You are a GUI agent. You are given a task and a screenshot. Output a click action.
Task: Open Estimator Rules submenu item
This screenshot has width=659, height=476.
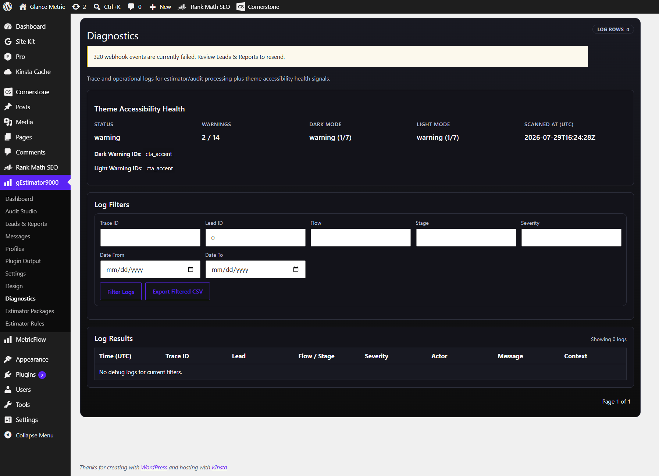[25, 323]
